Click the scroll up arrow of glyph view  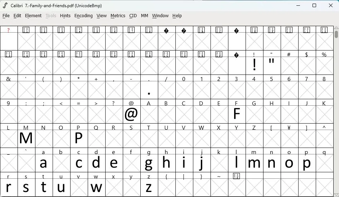(x=336, y=28)
